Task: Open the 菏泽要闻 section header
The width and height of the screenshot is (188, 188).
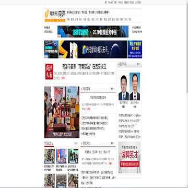Action: (x=86, y=89)
